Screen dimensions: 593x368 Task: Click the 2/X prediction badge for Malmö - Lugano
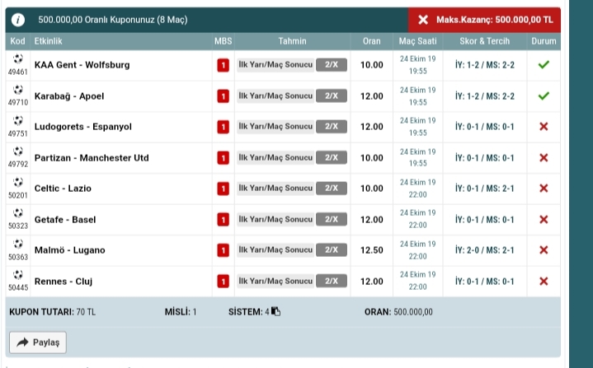tap(332, 250)
